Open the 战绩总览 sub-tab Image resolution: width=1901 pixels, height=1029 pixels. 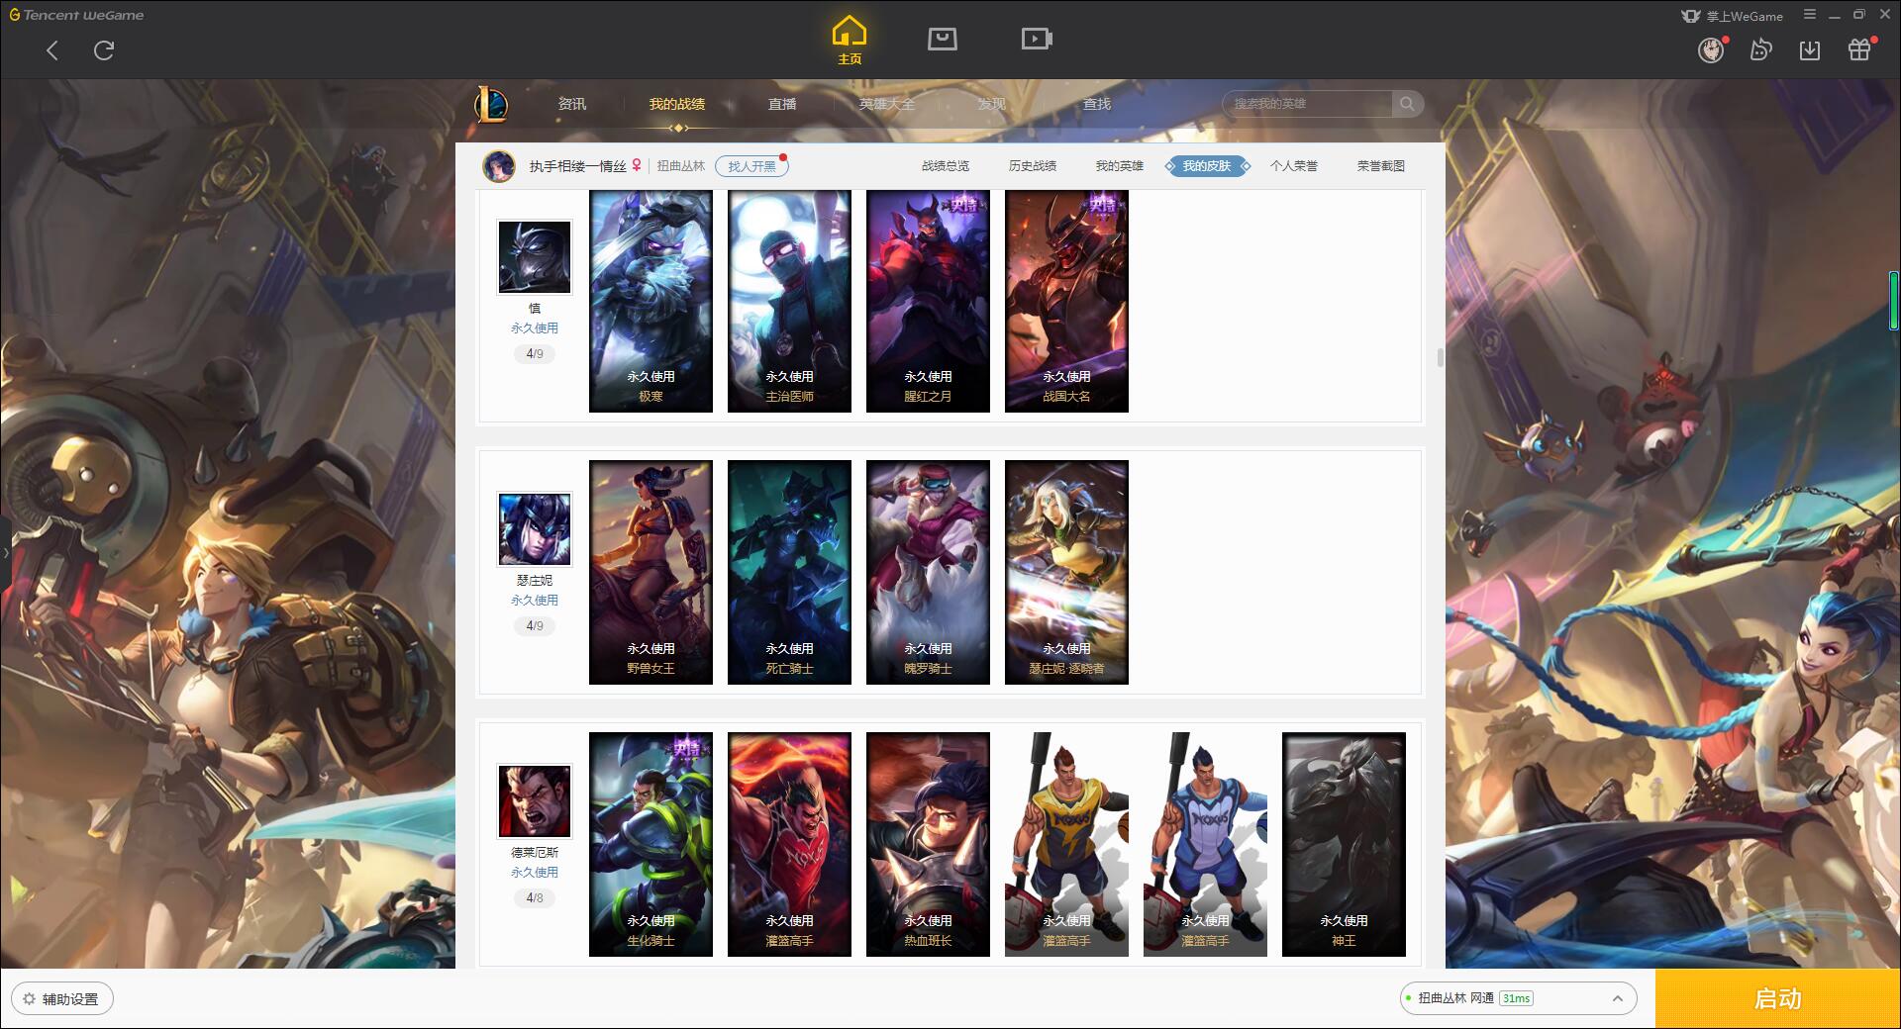(x=946, y=166)
